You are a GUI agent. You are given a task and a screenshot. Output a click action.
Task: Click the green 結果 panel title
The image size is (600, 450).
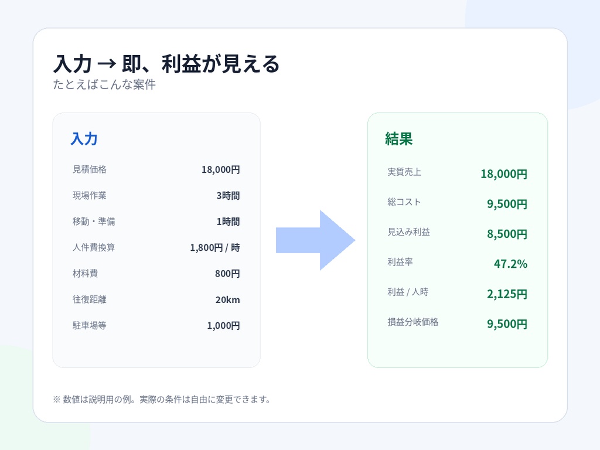(398, 138)
